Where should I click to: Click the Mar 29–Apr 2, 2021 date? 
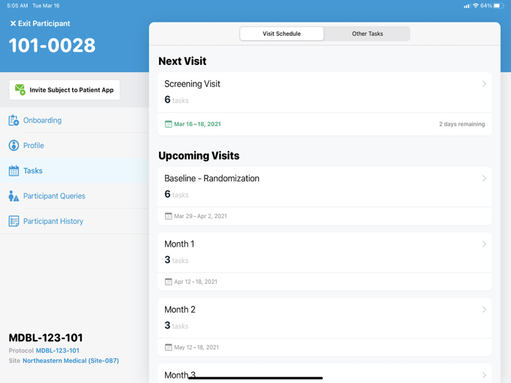click(201, 216)
